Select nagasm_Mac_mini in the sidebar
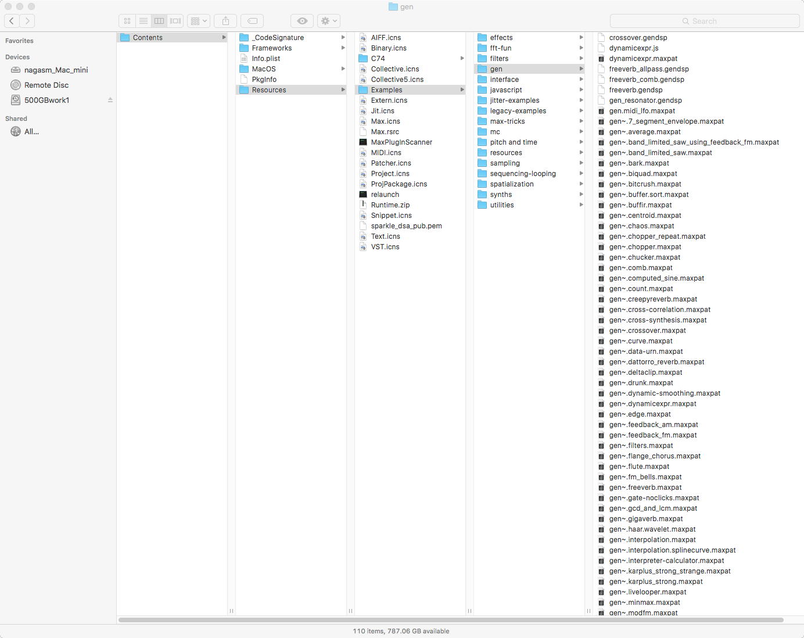 click(x=56, y=70)
